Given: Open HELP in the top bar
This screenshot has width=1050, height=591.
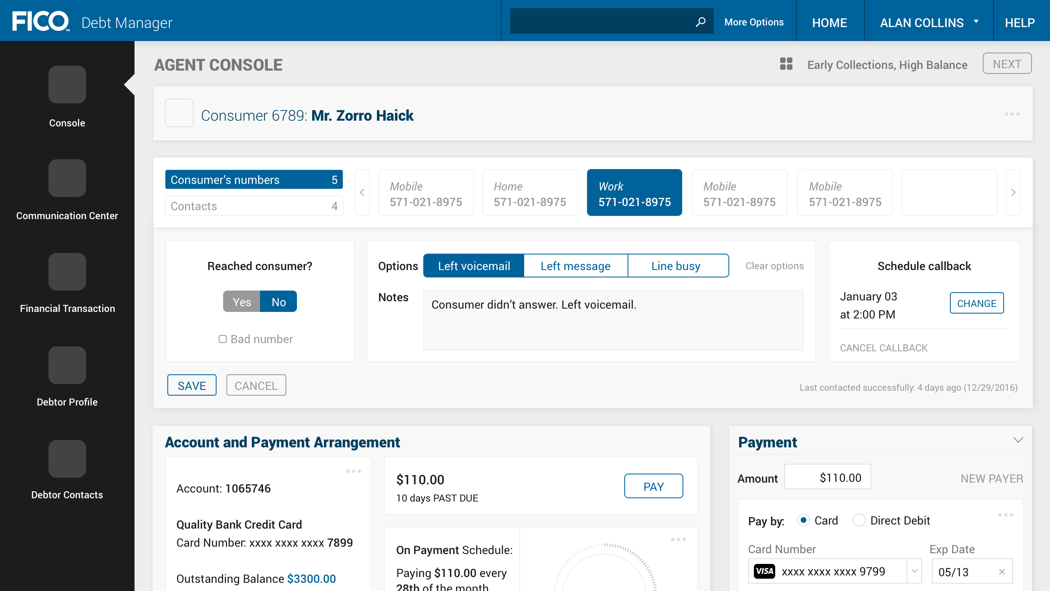Looking at the screenshot, I should click(1020, 22).
